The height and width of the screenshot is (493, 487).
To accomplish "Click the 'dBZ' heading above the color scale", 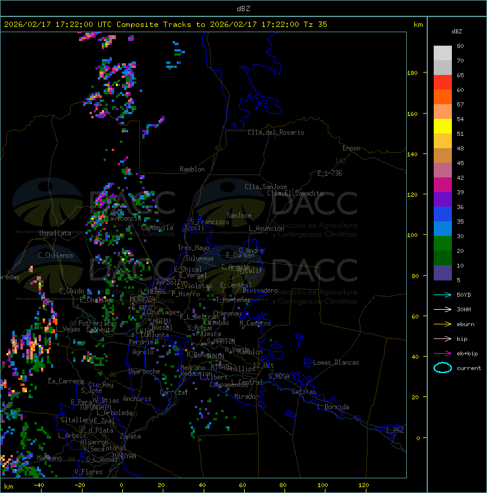I will click(457, 32).
